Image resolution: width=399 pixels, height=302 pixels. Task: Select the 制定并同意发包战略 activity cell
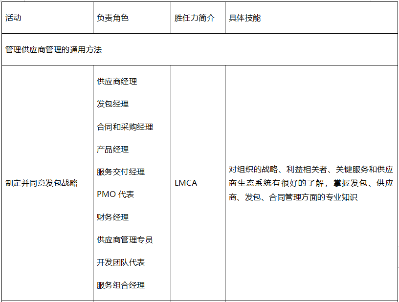click(x=42, y=183)
